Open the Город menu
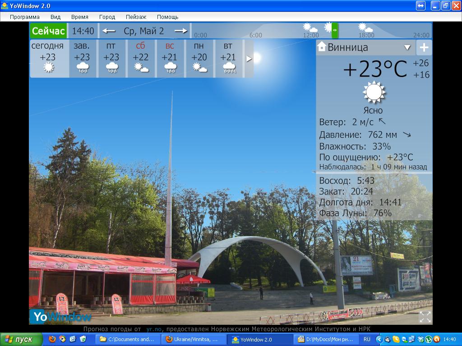 tap(107, 17)
